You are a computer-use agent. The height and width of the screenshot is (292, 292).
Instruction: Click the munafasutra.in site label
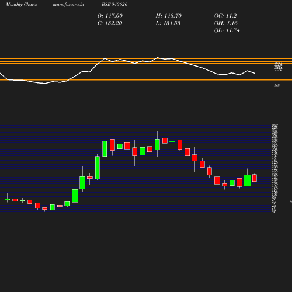68,4
